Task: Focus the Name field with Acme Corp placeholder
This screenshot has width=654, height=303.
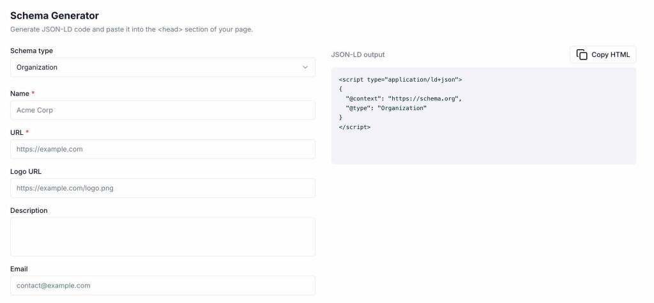Action: coord(163,110)
